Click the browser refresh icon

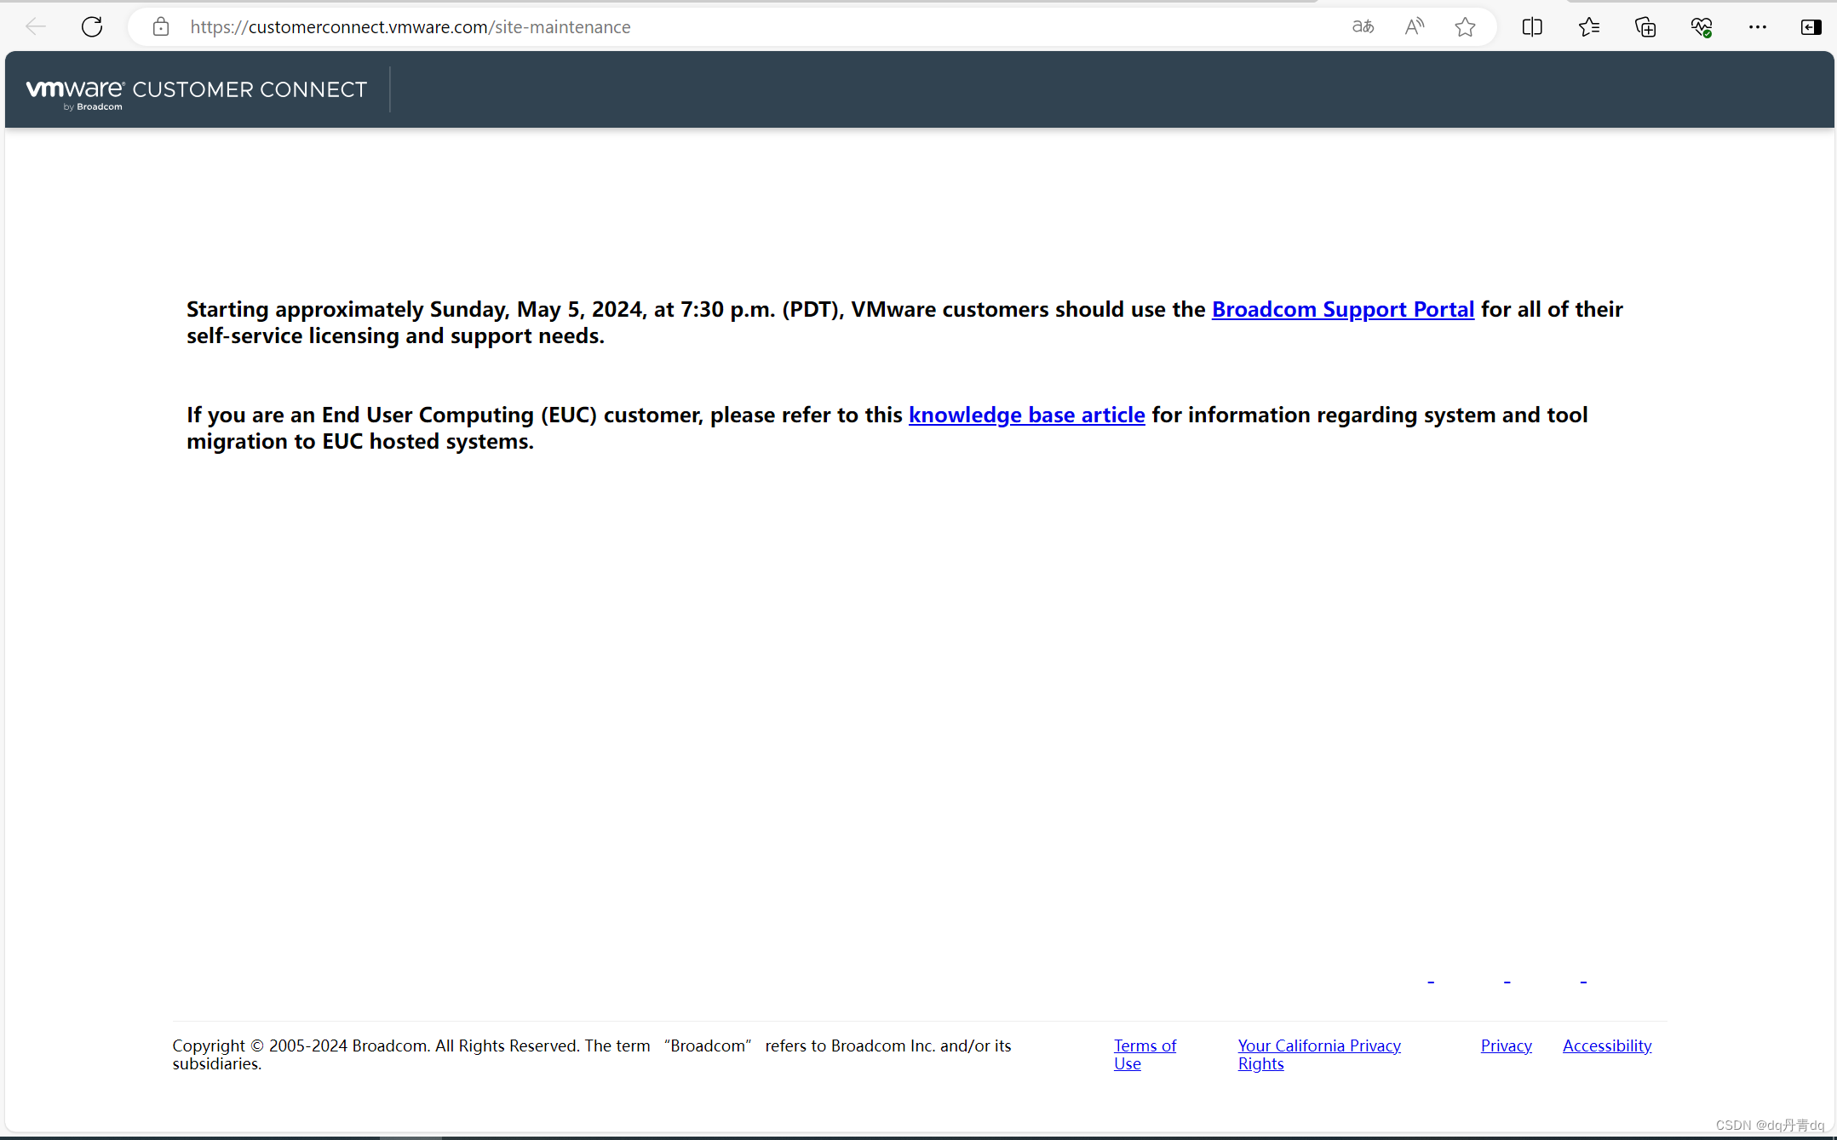(92, 27)
